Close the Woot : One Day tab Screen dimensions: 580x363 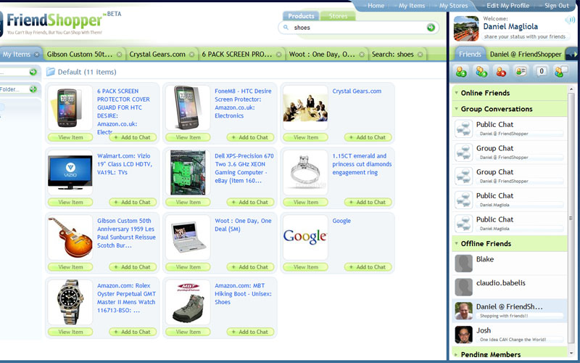[x=362, y=54]
